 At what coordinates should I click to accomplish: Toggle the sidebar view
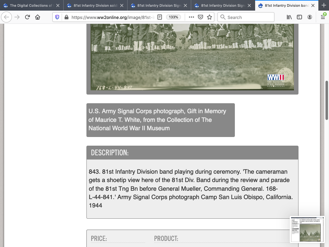tap(299, 17)
